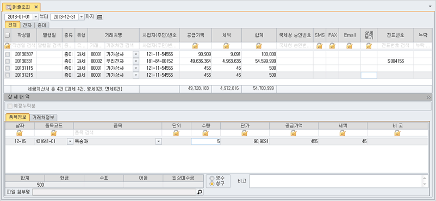Select the 합계 cell 54,599,999
436x201 pixels.
259,61
